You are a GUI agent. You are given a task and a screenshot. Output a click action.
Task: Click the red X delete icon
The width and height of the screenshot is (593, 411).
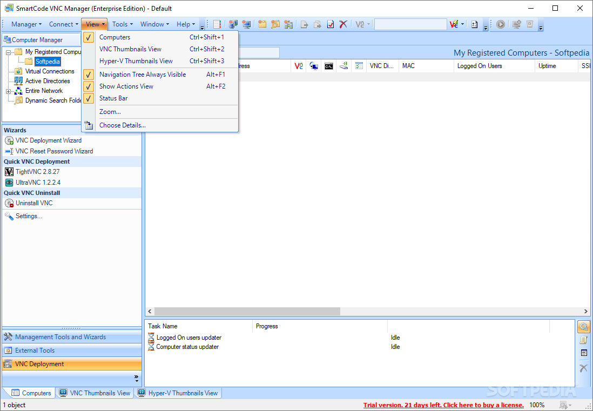343,24
